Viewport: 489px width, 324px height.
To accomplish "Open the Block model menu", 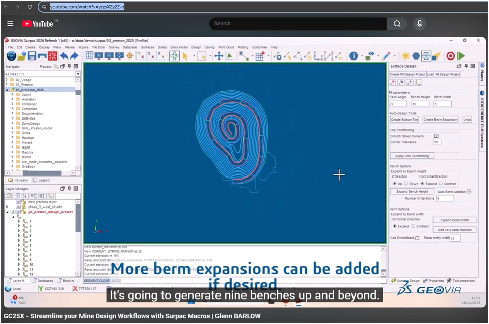I will point(179,47).
